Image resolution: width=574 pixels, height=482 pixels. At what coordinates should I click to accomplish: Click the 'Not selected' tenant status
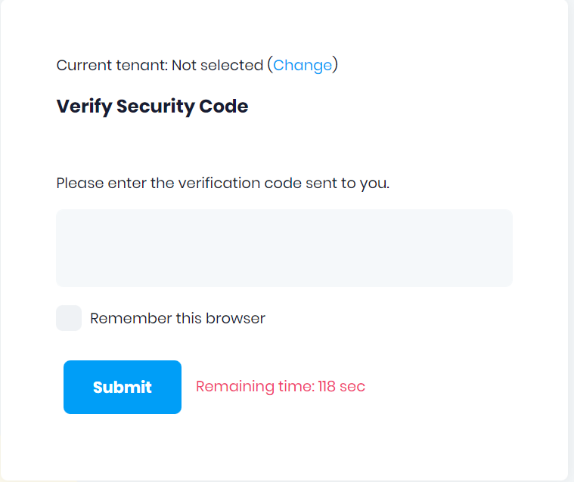(x=217, y=66)
